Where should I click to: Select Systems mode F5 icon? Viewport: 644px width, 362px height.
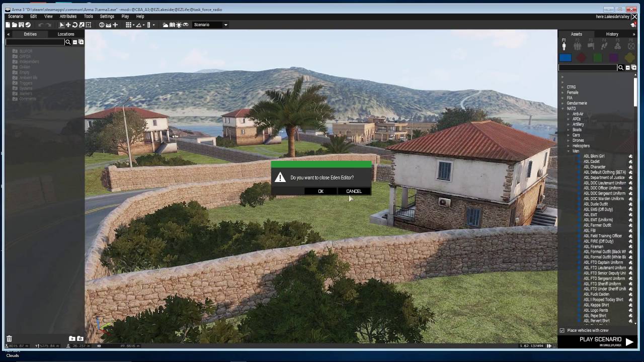click(x=617, y=46)
